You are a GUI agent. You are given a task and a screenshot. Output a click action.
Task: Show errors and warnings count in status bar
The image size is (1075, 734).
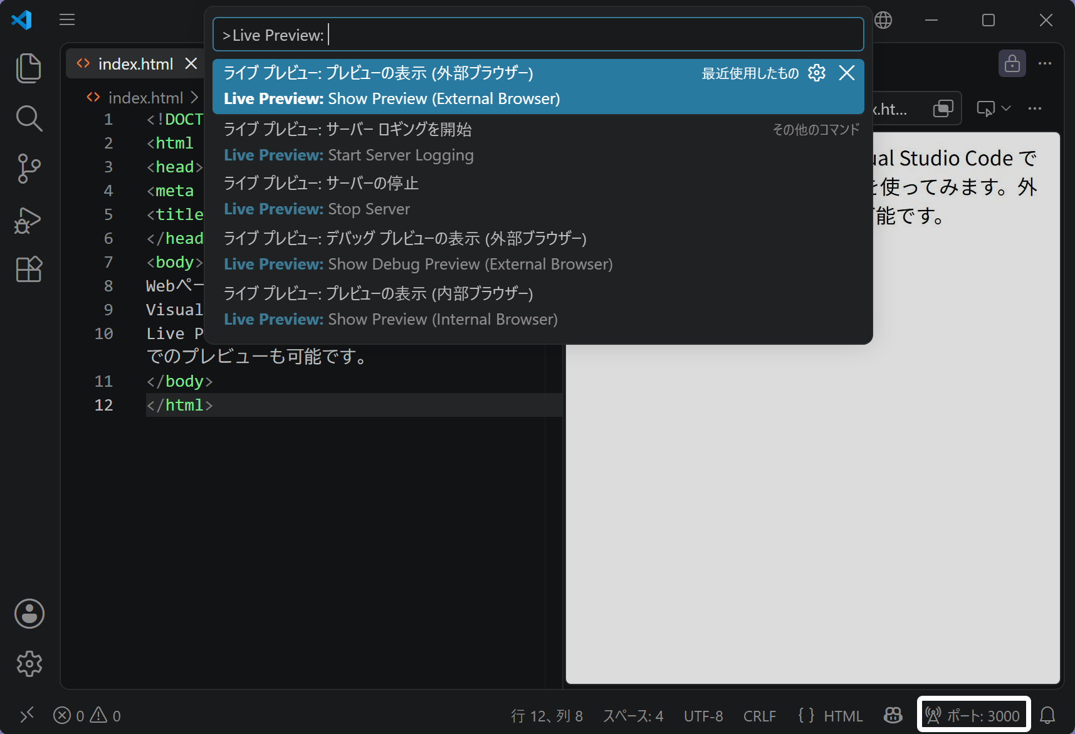(x=87, y=715)
